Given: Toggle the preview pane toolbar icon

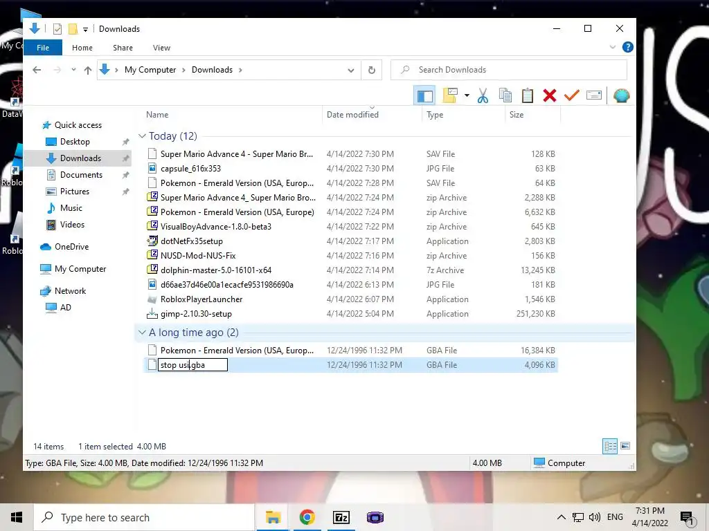Looking at the screenshot, I should click(424, 95).
